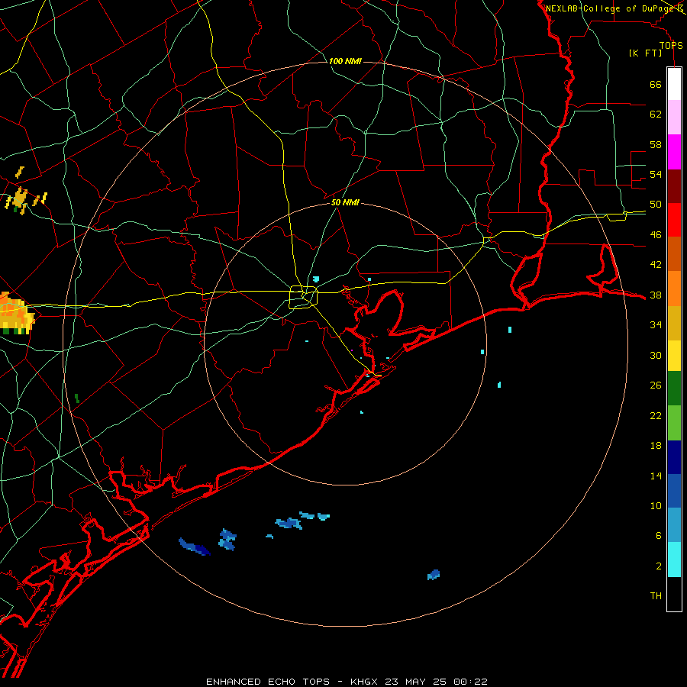Click the '100 NMI' range ring label
687x687 pixels.
tap(345, 61)
